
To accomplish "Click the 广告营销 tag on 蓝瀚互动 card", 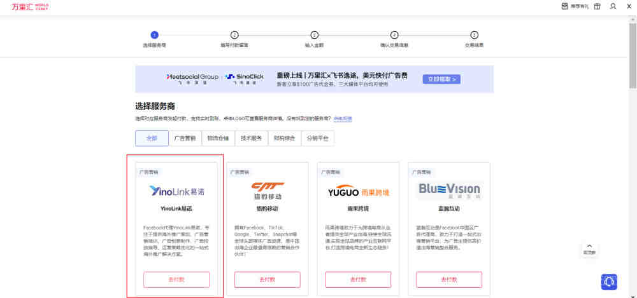I will click(422, 172).
